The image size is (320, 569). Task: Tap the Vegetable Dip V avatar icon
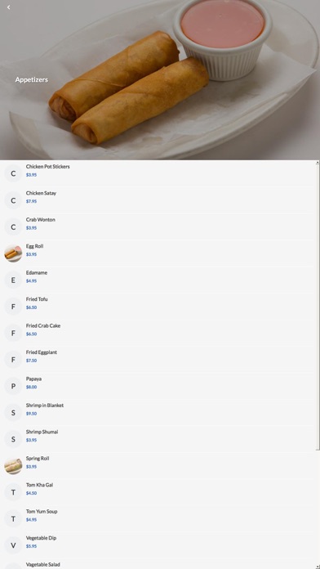tap(13, 545)
